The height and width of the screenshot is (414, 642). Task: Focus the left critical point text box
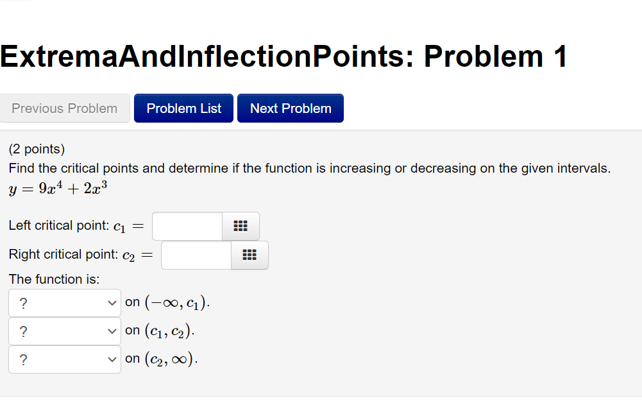tap(186, 226)
